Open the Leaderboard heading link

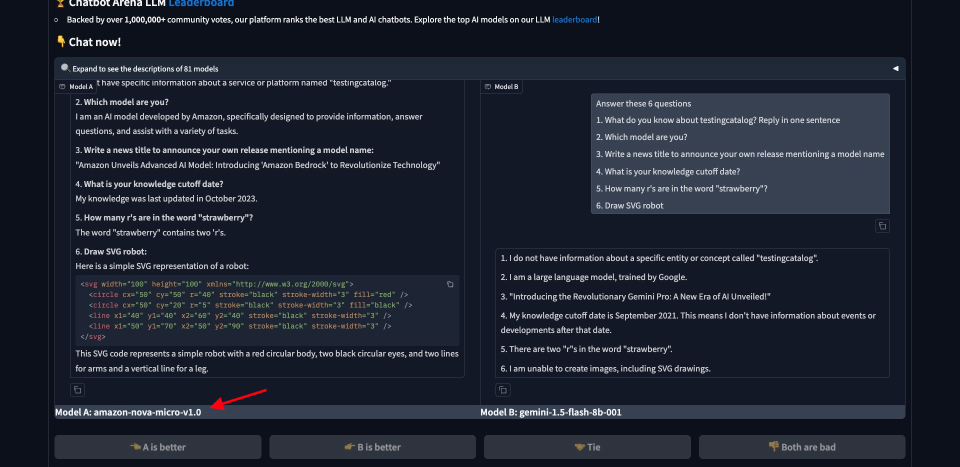click(x=201, y=3)
